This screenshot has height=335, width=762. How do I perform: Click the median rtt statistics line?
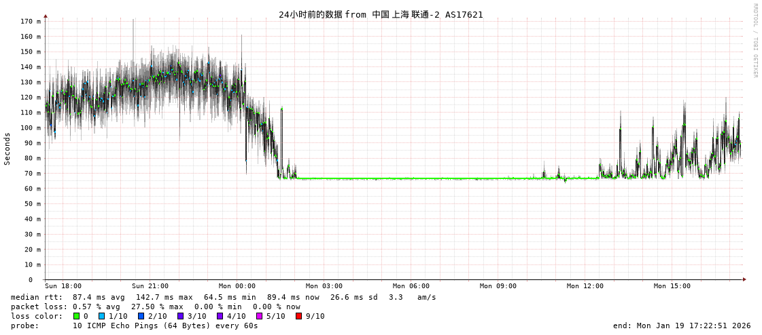[223, 297]
